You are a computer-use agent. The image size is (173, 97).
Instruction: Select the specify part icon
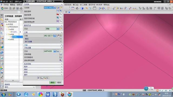[x=58, y=11]
